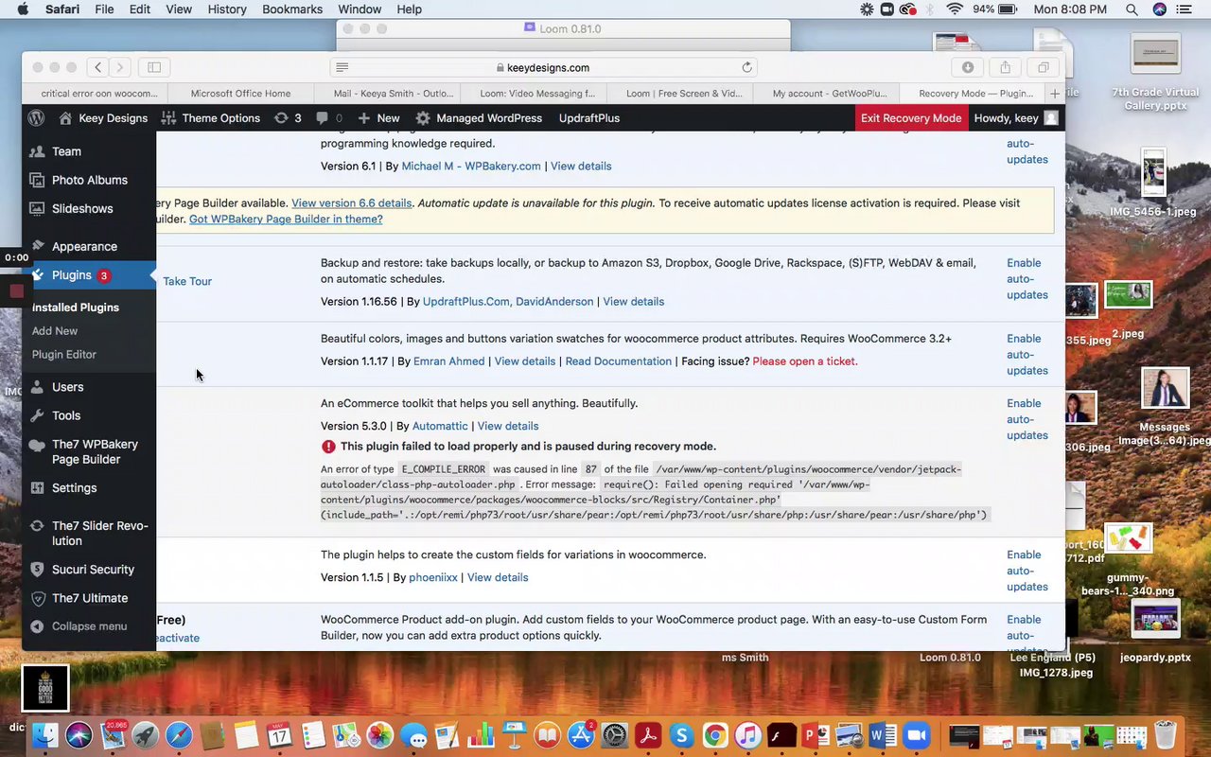
Task: Go back with Safari's back arrow
Action: (98, 67)
